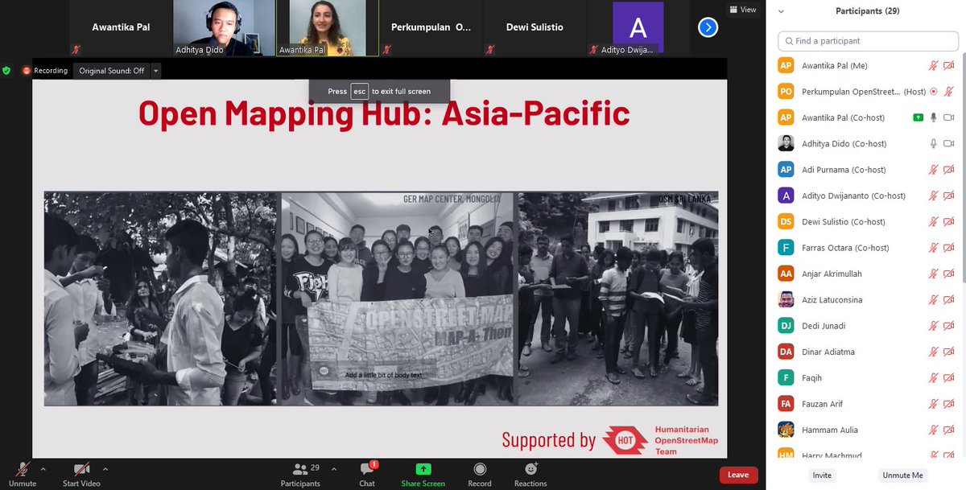The height and width of the screenshot is (490, 966).
Task: Collapse the Participants (29) panel chevron
Action: (x=781, y=12)
